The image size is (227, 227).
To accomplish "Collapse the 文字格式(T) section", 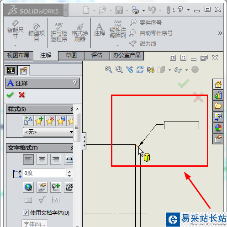I will [x=72, y=148].
